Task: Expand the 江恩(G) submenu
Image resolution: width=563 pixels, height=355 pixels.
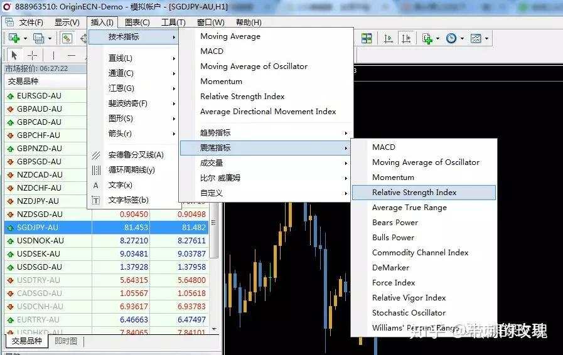Action: (134, 88)
